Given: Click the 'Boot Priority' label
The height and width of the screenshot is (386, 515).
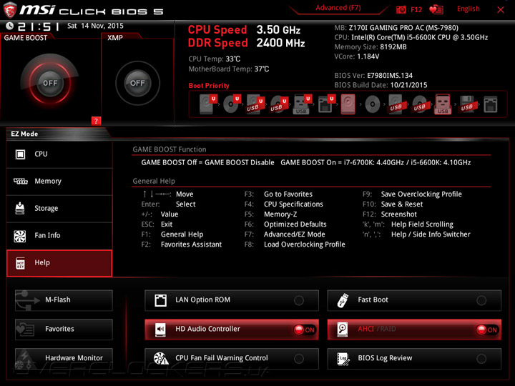Looking at the screenshot, I should [x=209, y=86].
